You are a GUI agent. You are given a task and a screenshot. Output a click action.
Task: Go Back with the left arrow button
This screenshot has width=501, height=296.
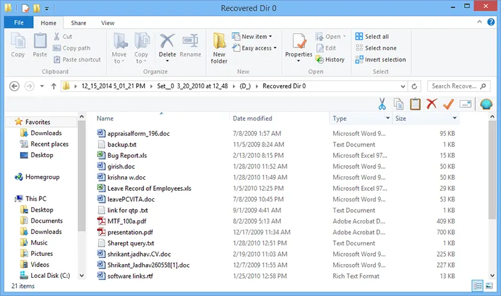14,86
